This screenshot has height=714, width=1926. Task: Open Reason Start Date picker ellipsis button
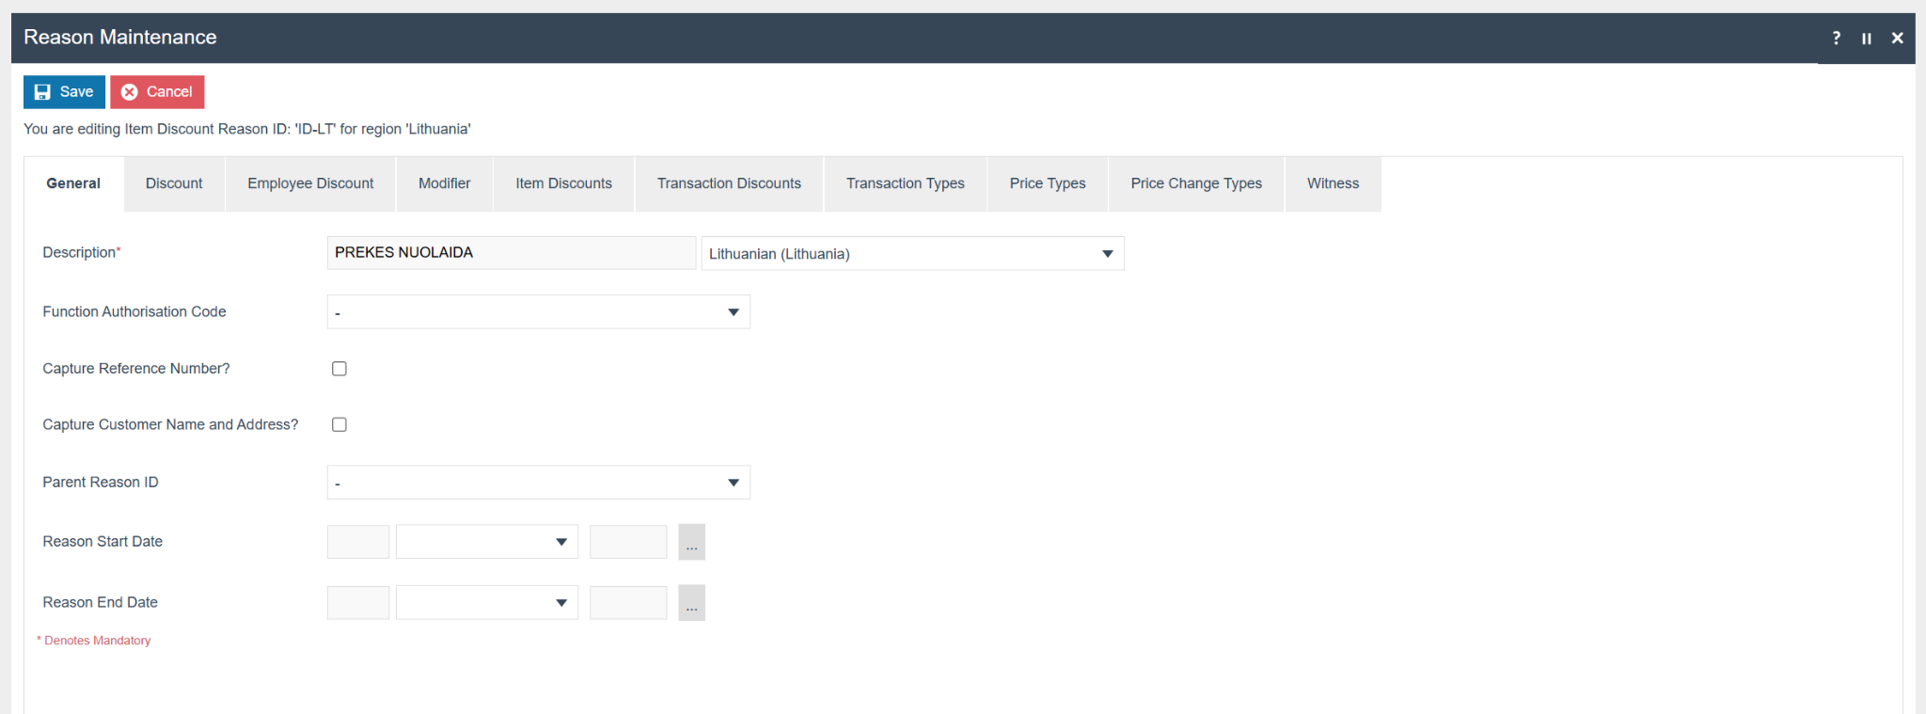(x=691, y=542)
